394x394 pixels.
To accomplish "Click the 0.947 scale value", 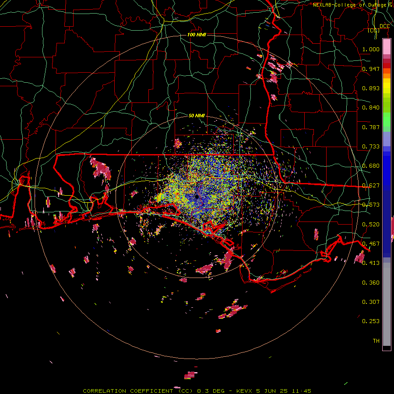I will click(x=371, y=69).
